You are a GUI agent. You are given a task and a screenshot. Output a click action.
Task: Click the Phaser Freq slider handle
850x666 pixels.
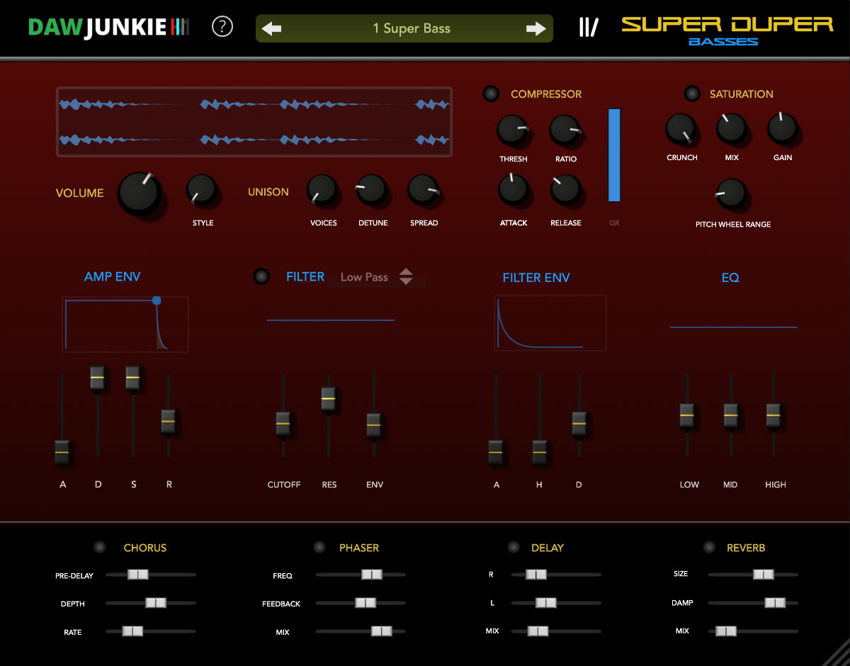pyautogui.click(x=372, y=575)
